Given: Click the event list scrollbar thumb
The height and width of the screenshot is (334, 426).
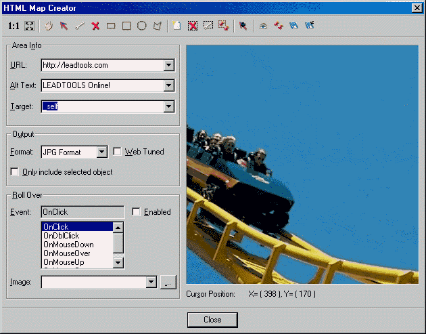Looking at the screenshot, I should coord(118,243).
